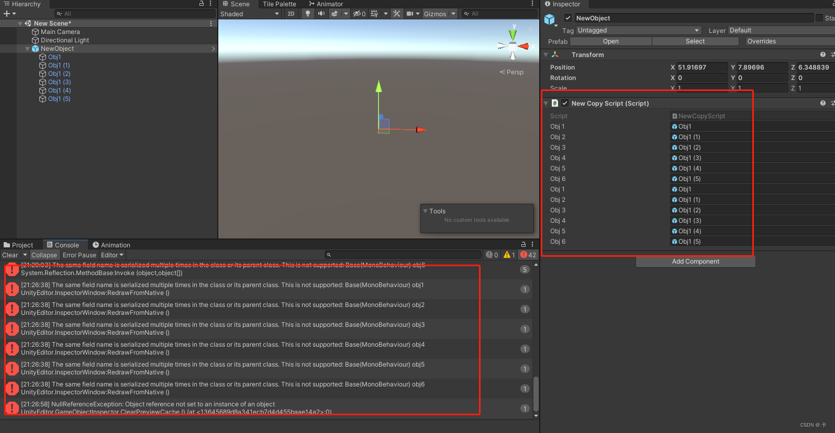Image resolution: width=835 pixels, height=433 pixels.
Task: Click the prefab Open button
Action: point(610,41)
